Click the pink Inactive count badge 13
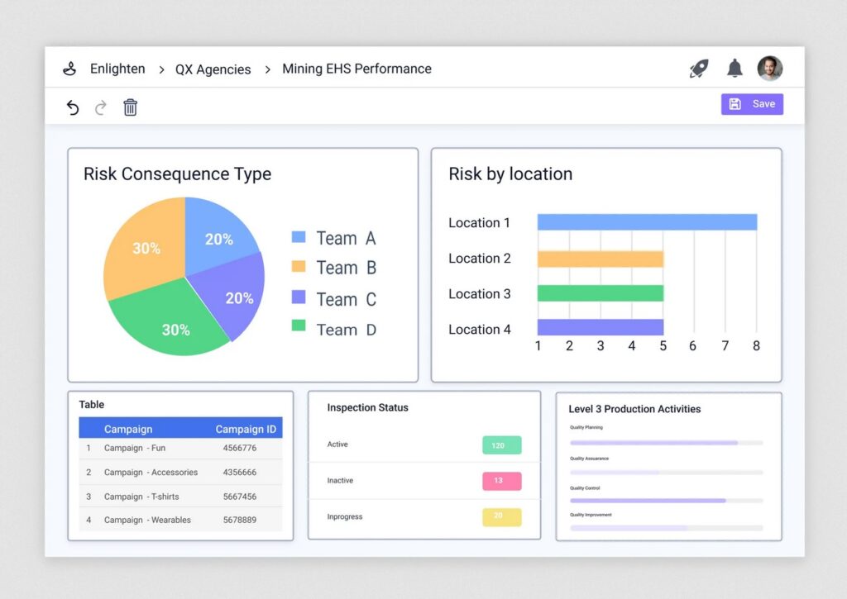The width and height of the screenshot is (847, 599). pyautogui.click(x=502, y=481)
